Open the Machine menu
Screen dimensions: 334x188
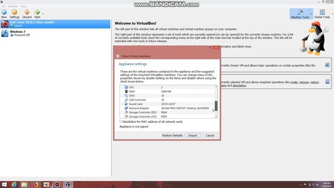point(13,6)
